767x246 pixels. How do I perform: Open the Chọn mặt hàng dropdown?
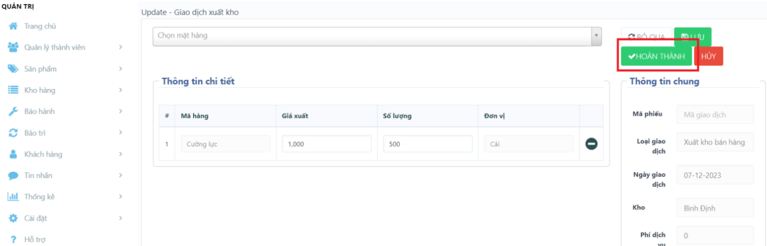(377, 36)
